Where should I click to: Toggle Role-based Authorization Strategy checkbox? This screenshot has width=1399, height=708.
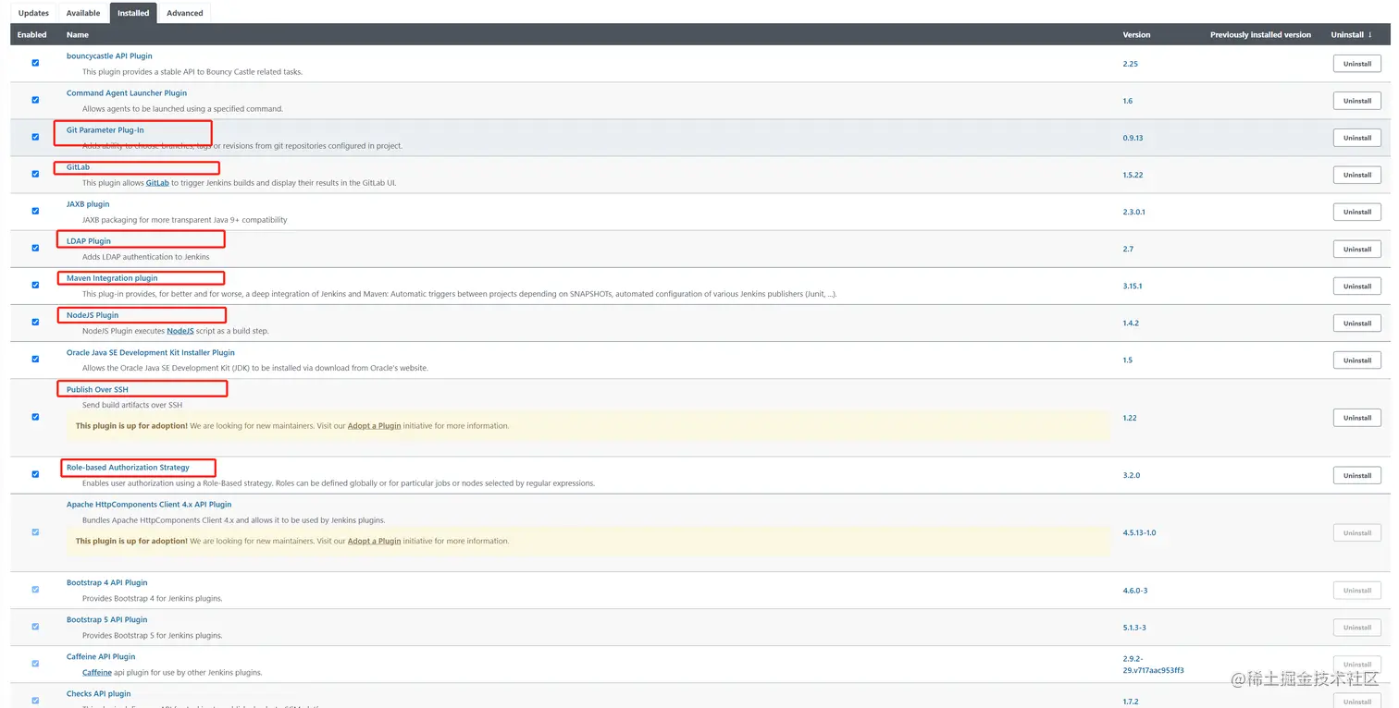(35, 474)
